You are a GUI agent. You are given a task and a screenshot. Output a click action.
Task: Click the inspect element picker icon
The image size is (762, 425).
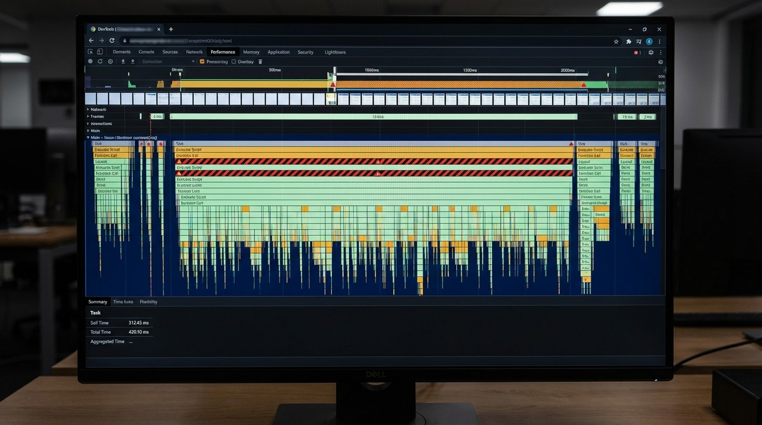click(x=91, y=52)
